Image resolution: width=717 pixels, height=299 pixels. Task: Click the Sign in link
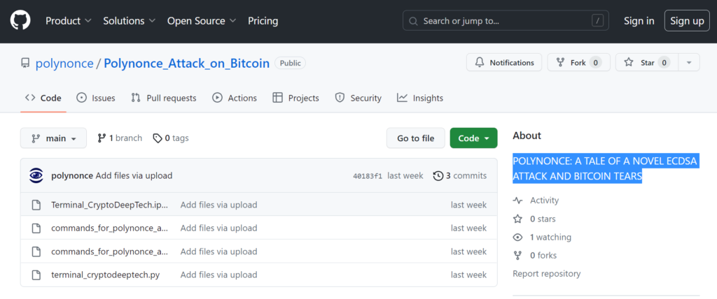[x=639, y=21]
